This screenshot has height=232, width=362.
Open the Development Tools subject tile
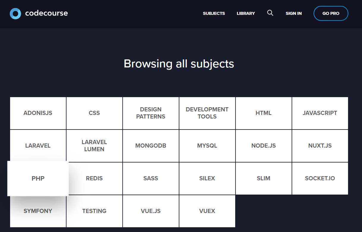tap(207, 113)
